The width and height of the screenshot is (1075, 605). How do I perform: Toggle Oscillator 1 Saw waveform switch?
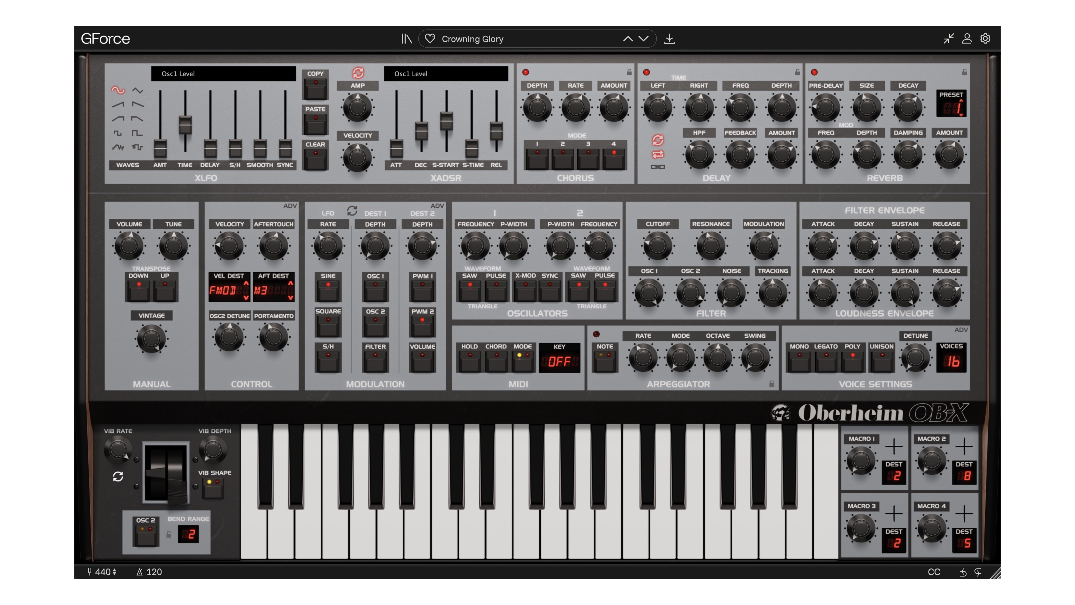470,291
